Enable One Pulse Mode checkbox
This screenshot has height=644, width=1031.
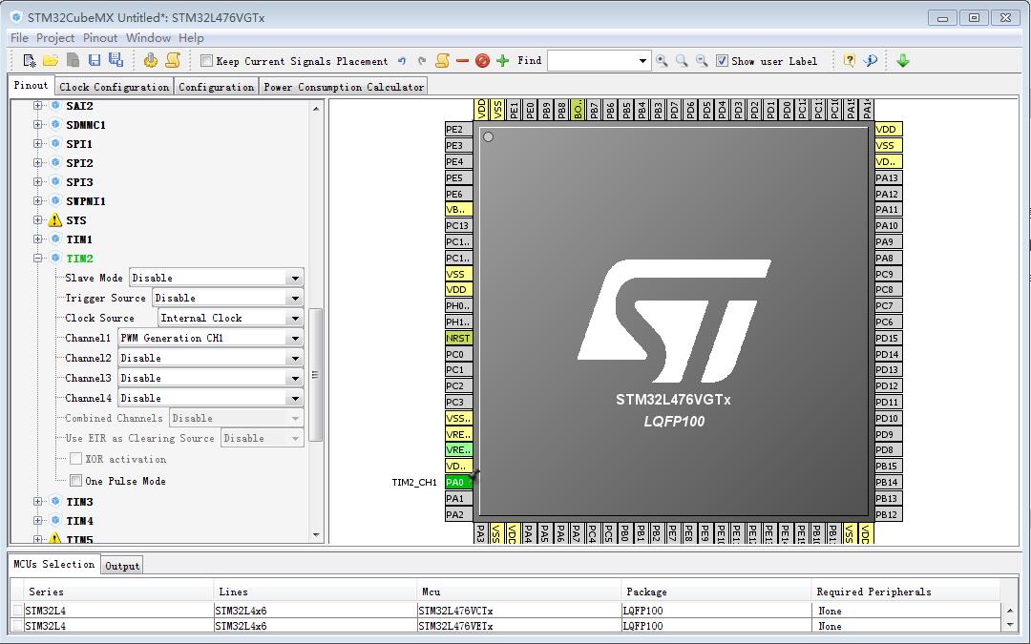click(76, 481)
